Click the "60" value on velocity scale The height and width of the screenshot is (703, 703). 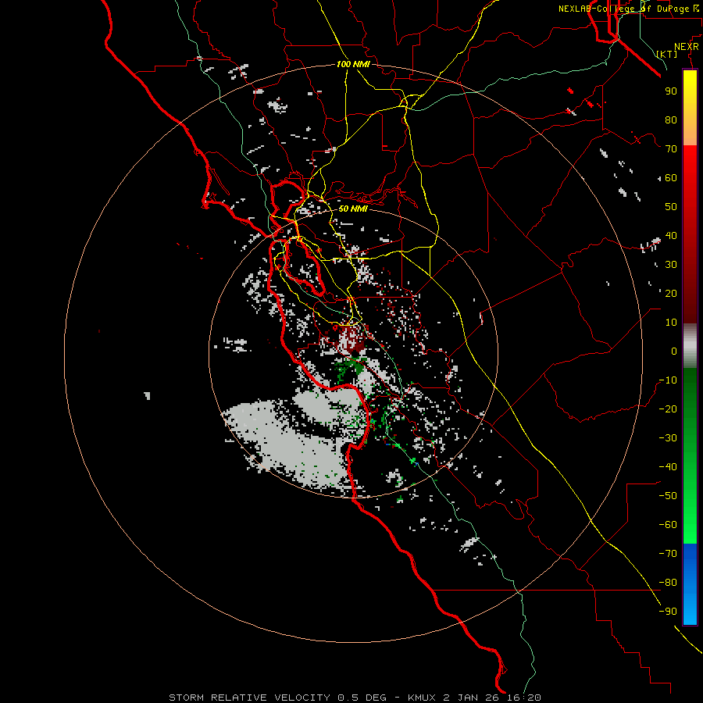pyautogui.click(x=671, y=177)
